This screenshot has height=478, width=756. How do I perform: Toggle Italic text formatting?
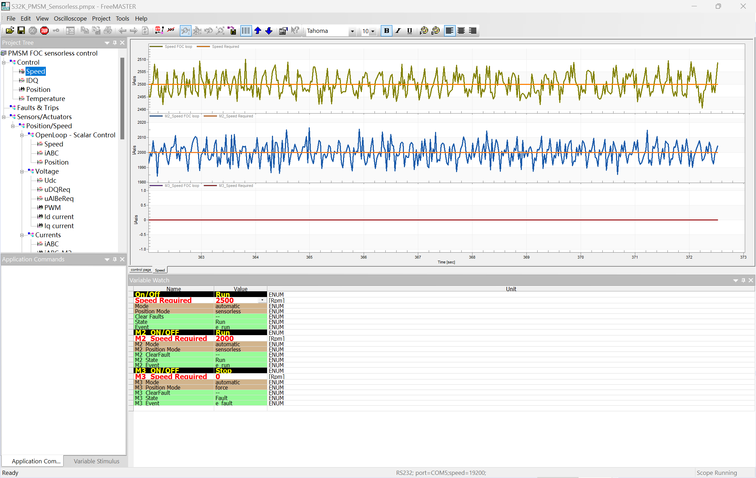point(398,31)
